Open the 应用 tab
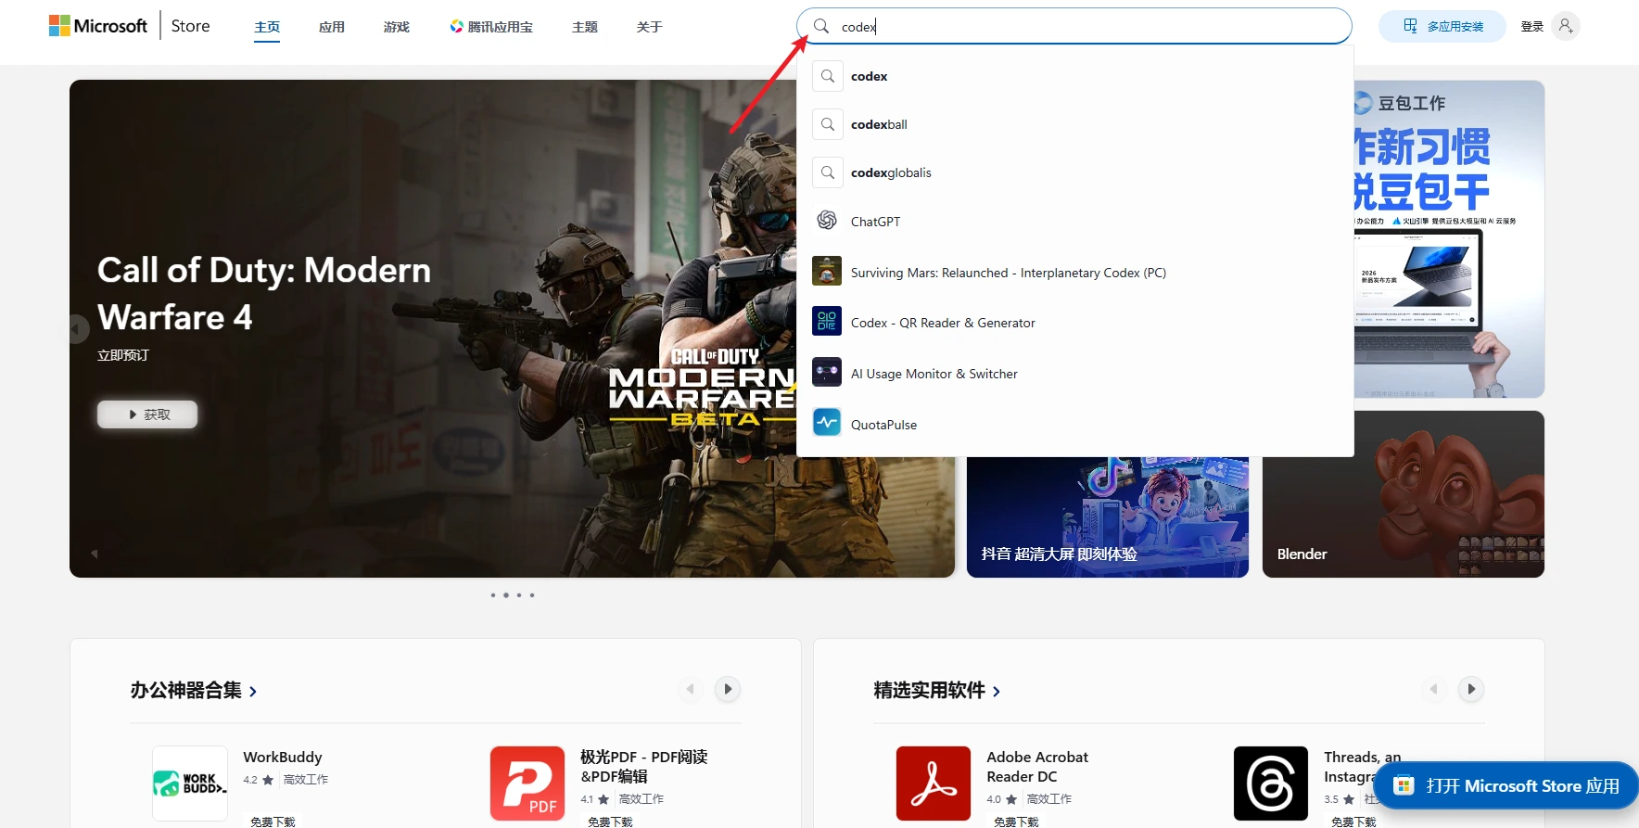Viewport: 1639px width, 828px height. click(331, 27)
